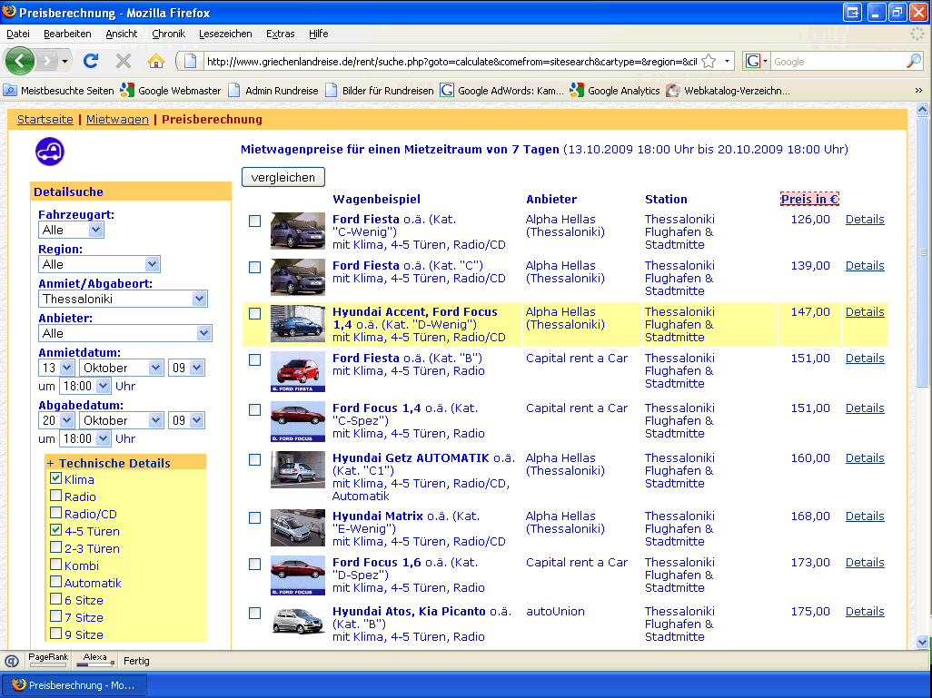
Task: Click the PageRank status bar indicator
Action: coord(48,659)
